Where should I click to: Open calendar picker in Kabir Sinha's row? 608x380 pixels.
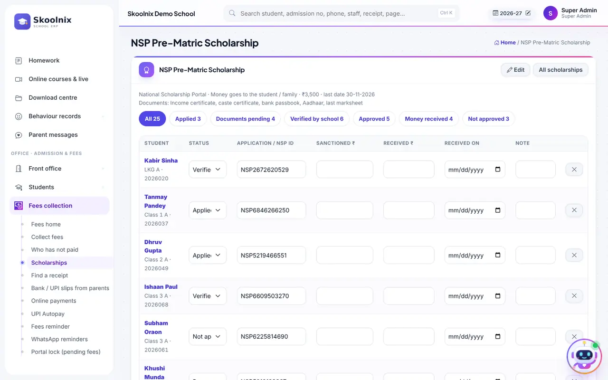click(498, 170)
